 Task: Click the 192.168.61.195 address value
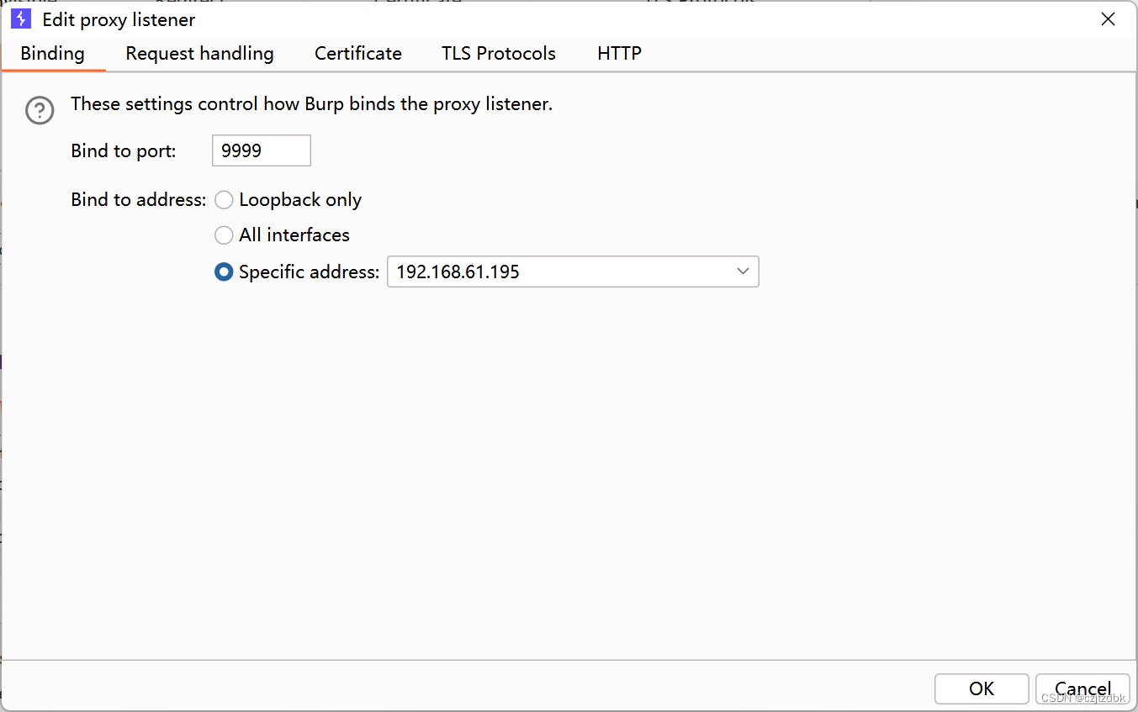(x=458, y=272)
